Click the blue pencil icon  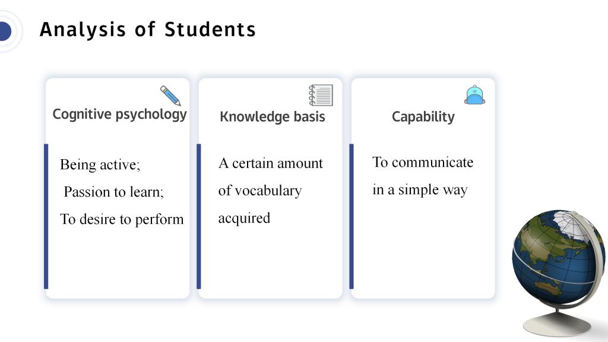click(x=170, y=96)
